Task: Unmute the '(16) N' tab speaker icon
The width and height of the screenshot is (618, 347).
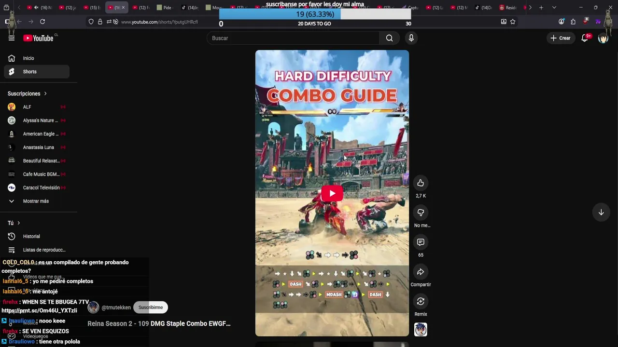Action: pyautogui.click(x=36, y=8)
